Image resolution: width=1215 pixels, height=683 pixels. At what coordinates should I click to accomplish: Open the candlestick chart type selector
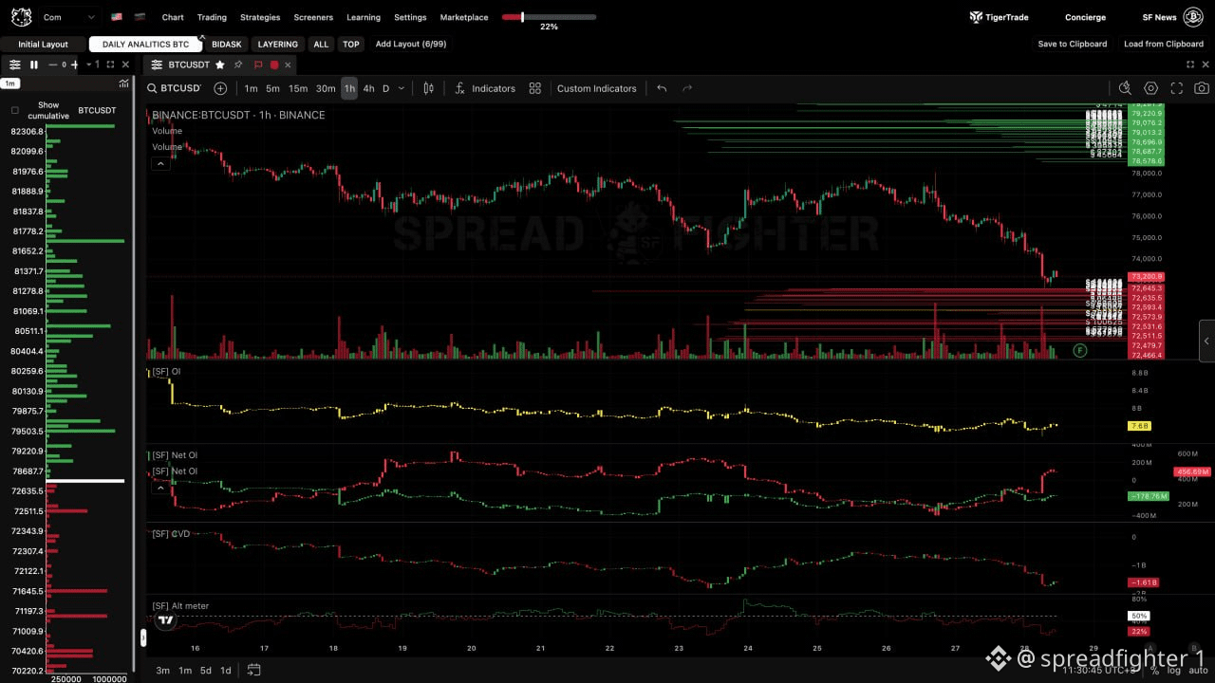(428, 88)
